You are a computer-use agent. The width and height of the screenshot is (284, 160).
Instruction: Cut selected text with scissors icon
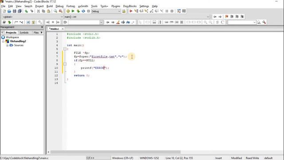pyautogui.click(x=39, y=11)
